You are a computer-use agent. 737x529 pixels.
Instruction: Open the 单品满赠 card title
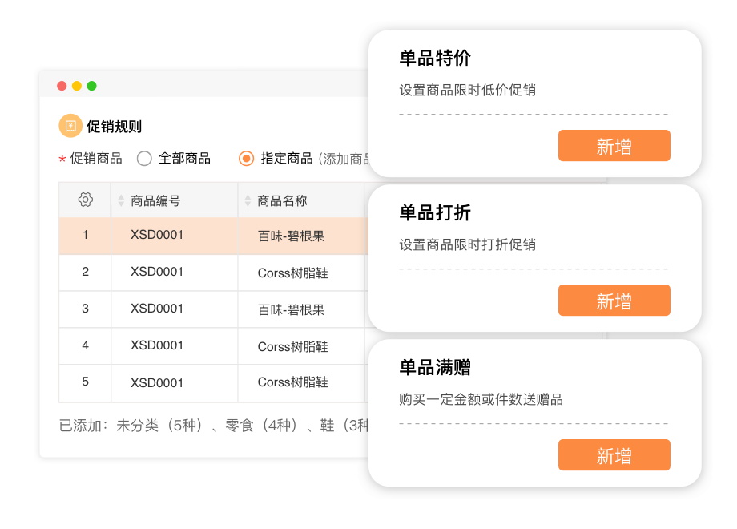(435, 368)
